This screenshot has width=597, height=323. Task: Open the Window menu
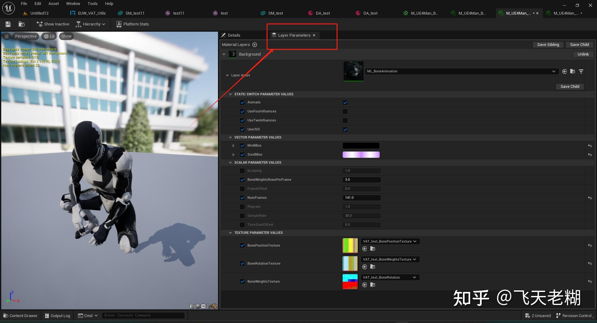(73, 3)
